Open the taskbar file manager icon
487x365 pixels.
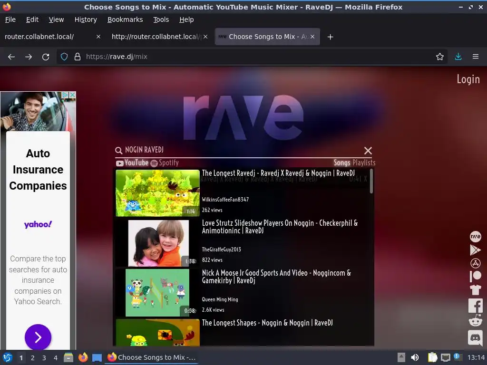68,357
